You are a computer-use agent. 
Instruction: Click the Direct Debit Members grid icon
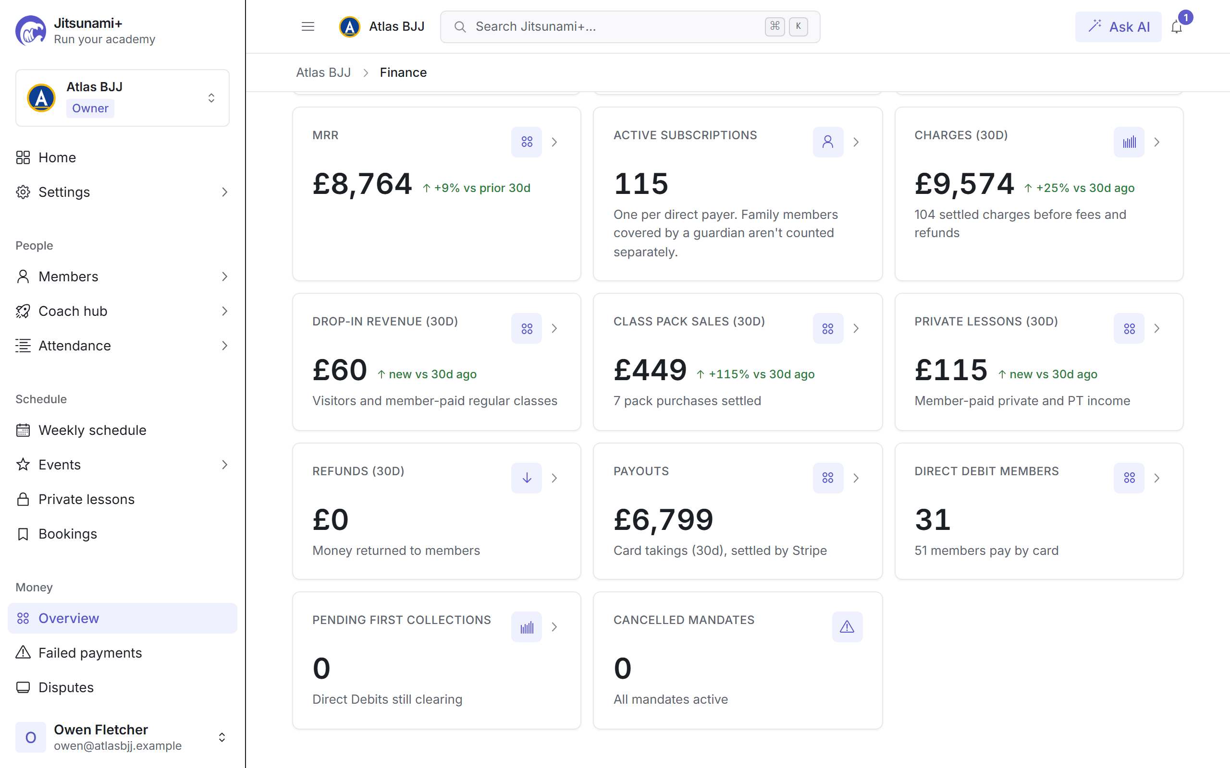[1129, 478]
